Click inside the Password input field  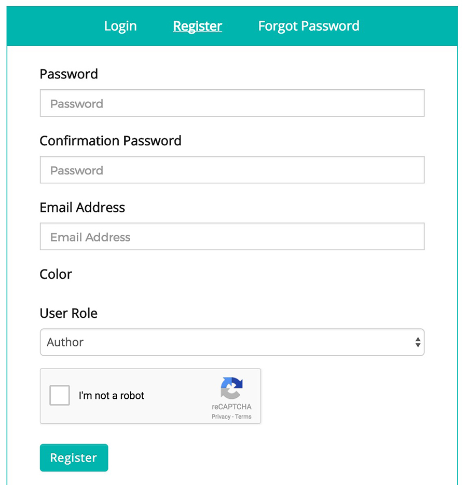(x=232, y=103)
